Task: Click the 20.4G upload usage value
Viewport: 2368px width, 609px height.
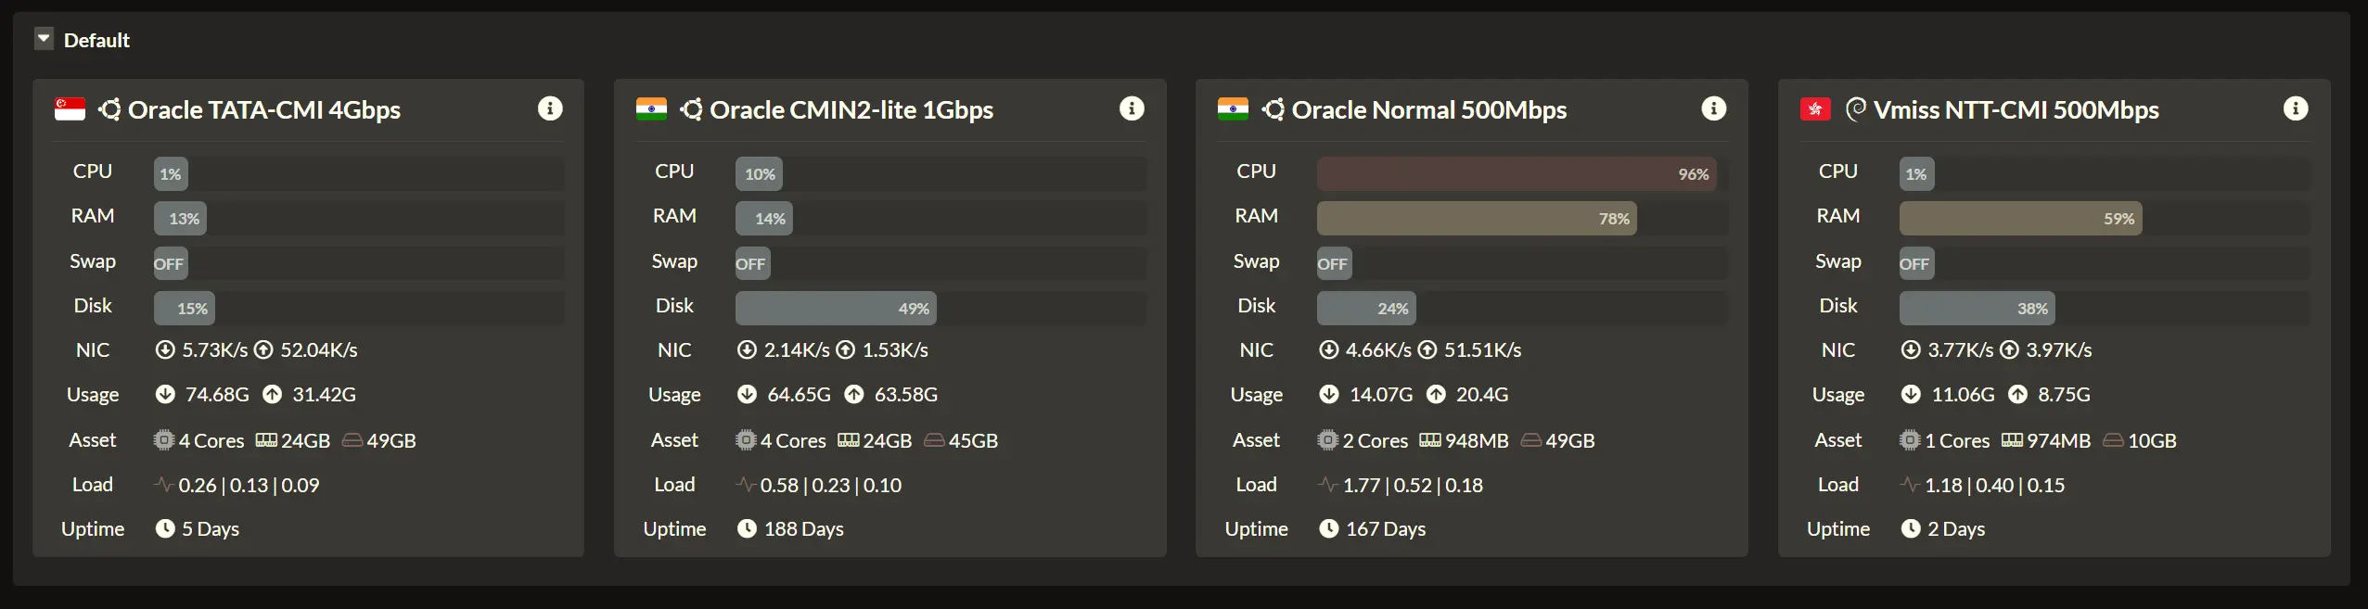Action: click(x=1482, y=394)
